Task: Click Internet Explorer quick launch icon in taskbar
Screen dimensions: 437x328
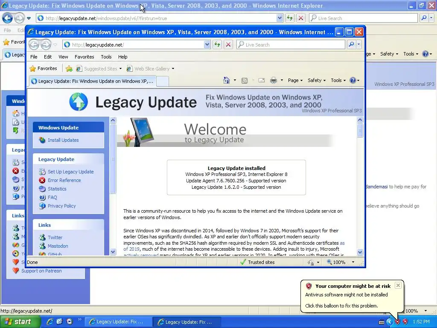Action: tap(50, 322)
